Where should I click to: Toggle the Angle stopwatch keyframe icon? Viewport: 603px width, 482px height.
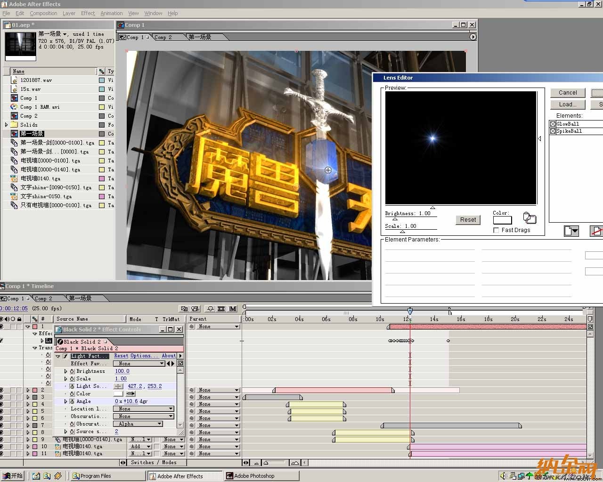(x=72, y=402)
